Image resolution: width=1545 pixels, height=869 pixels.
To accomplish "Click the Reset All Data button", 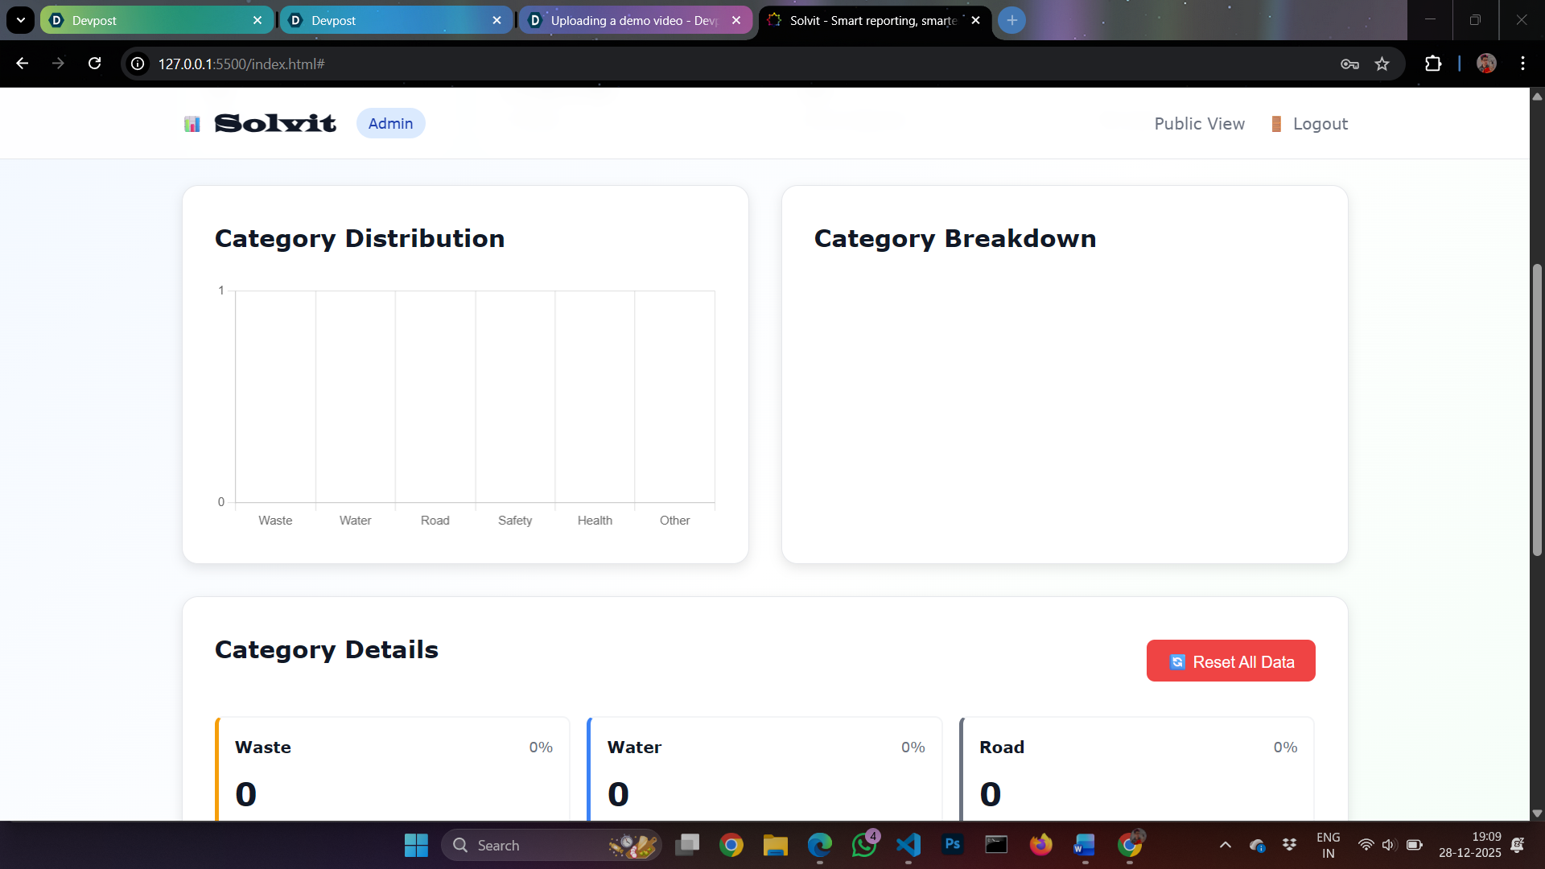I will (x=1230, y=661).
